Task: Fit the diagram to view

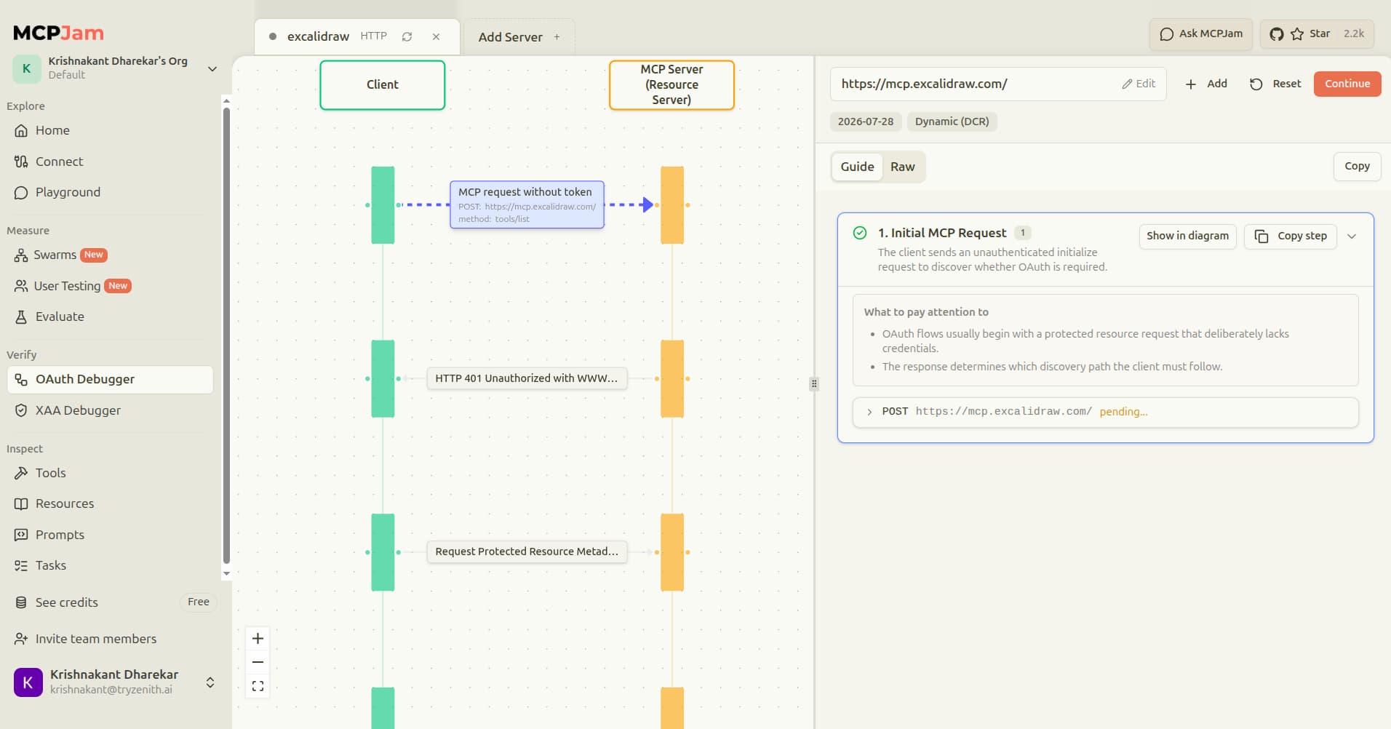Action: [258, 686]
